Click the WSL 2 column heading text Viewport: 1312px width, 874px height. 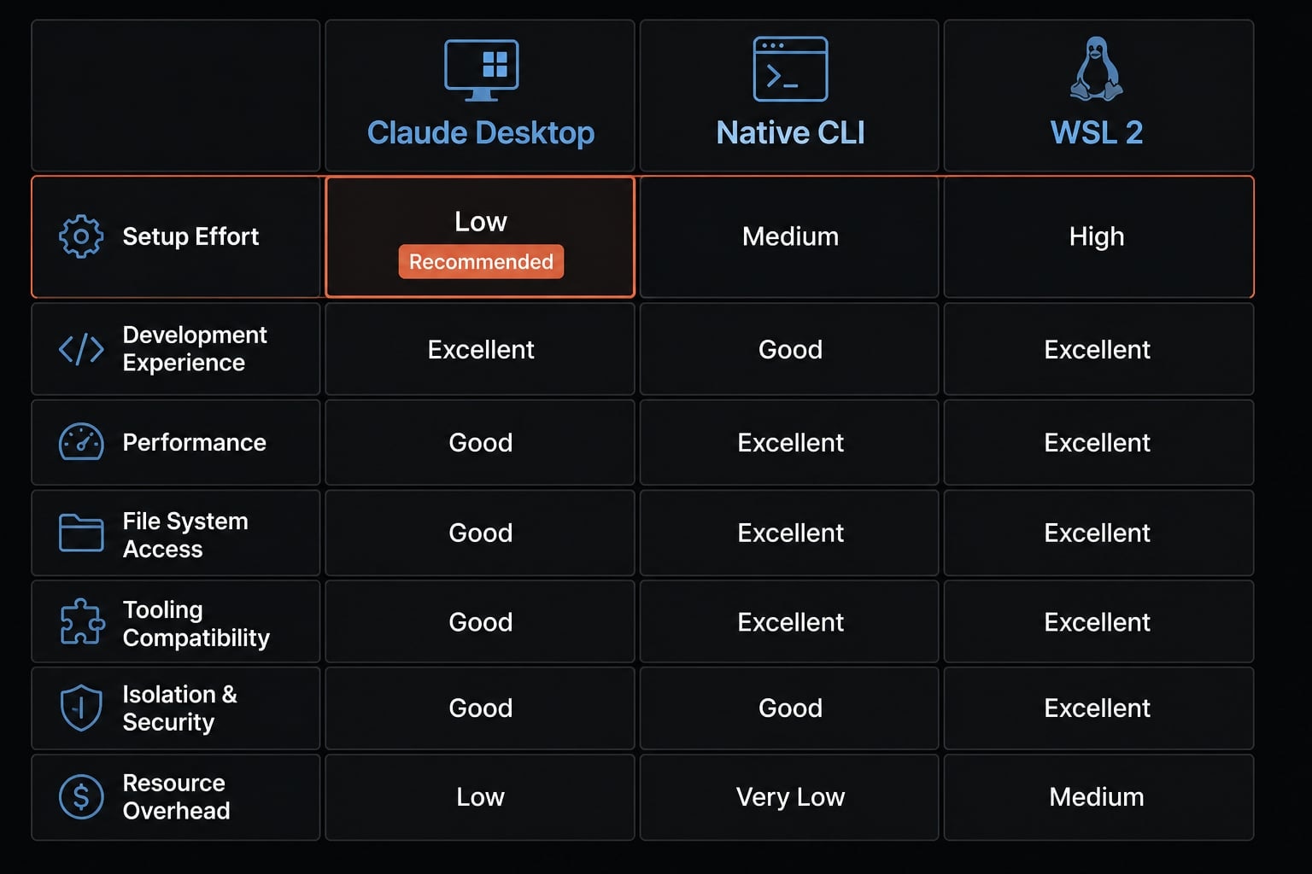1097,133
